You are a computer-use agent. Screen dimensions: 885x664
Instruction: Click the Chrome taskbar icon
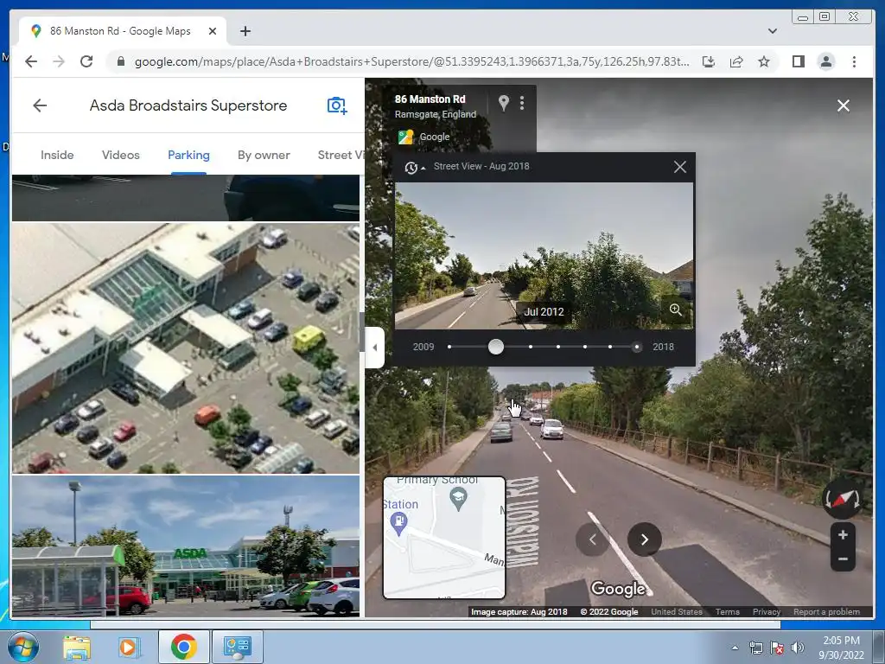pos(183,647)
